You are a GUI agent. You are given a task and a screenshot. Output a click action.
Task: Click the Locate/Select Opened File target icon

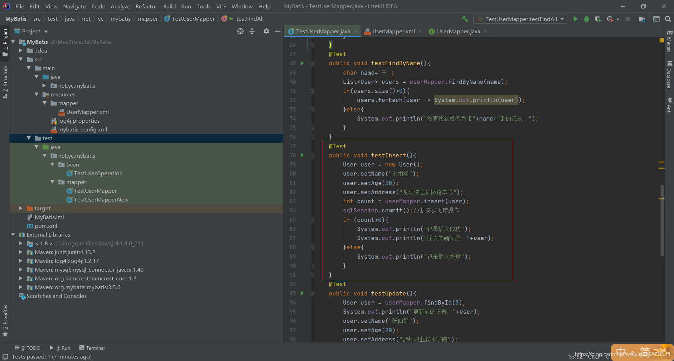tap(240, 31)
